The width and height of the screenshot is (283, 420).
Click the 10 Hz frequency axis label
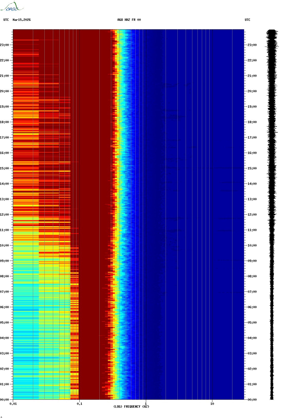pyautogui.click(x=212, y=404)
